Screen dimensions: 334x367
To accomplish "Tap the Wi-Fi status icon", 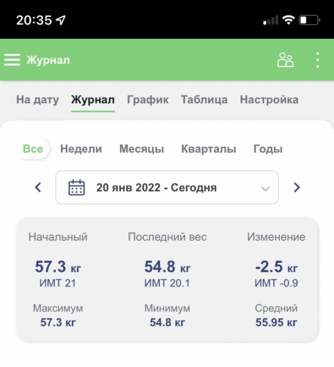I will [x=288, y=21].
